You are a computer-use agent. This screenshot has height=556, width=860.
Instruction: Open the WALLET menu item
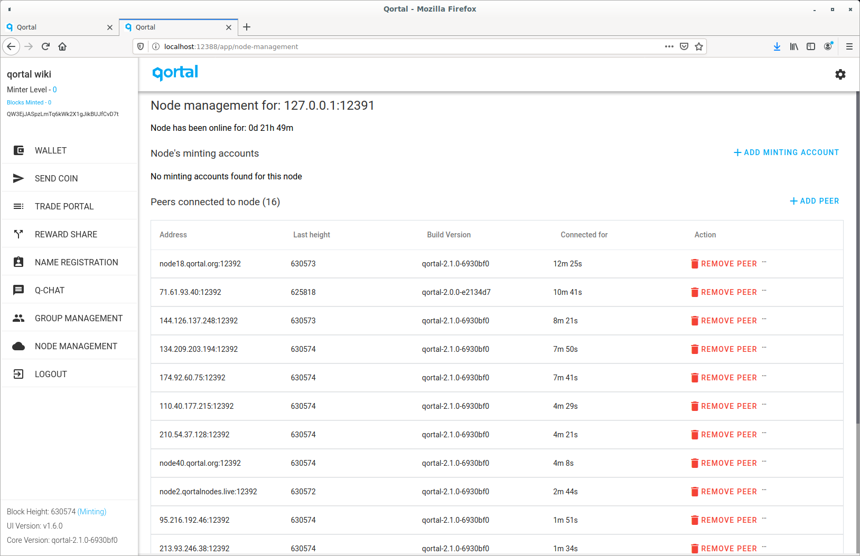coord(69,150)
